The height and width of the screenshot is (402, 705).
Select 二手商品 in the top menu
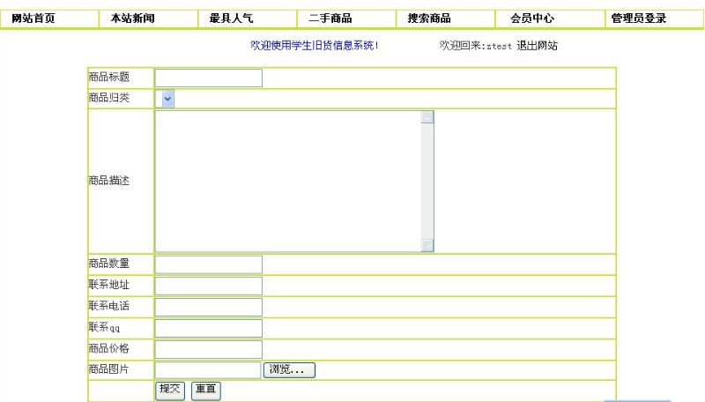tap(330, 19)
